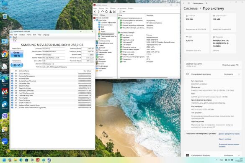Select the Unsafe Shutdowns attribute row

pyautogui.click(x=52, y=103)
